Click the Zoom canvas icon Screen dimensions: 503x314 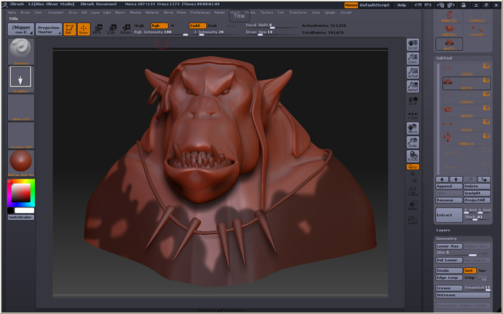tap(412, 59)
